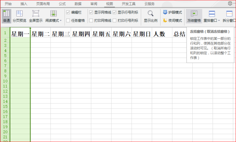This screenshot has width=236, height=142.
Task: Open the 云服务 tab
Action: [x=150, y=4]
